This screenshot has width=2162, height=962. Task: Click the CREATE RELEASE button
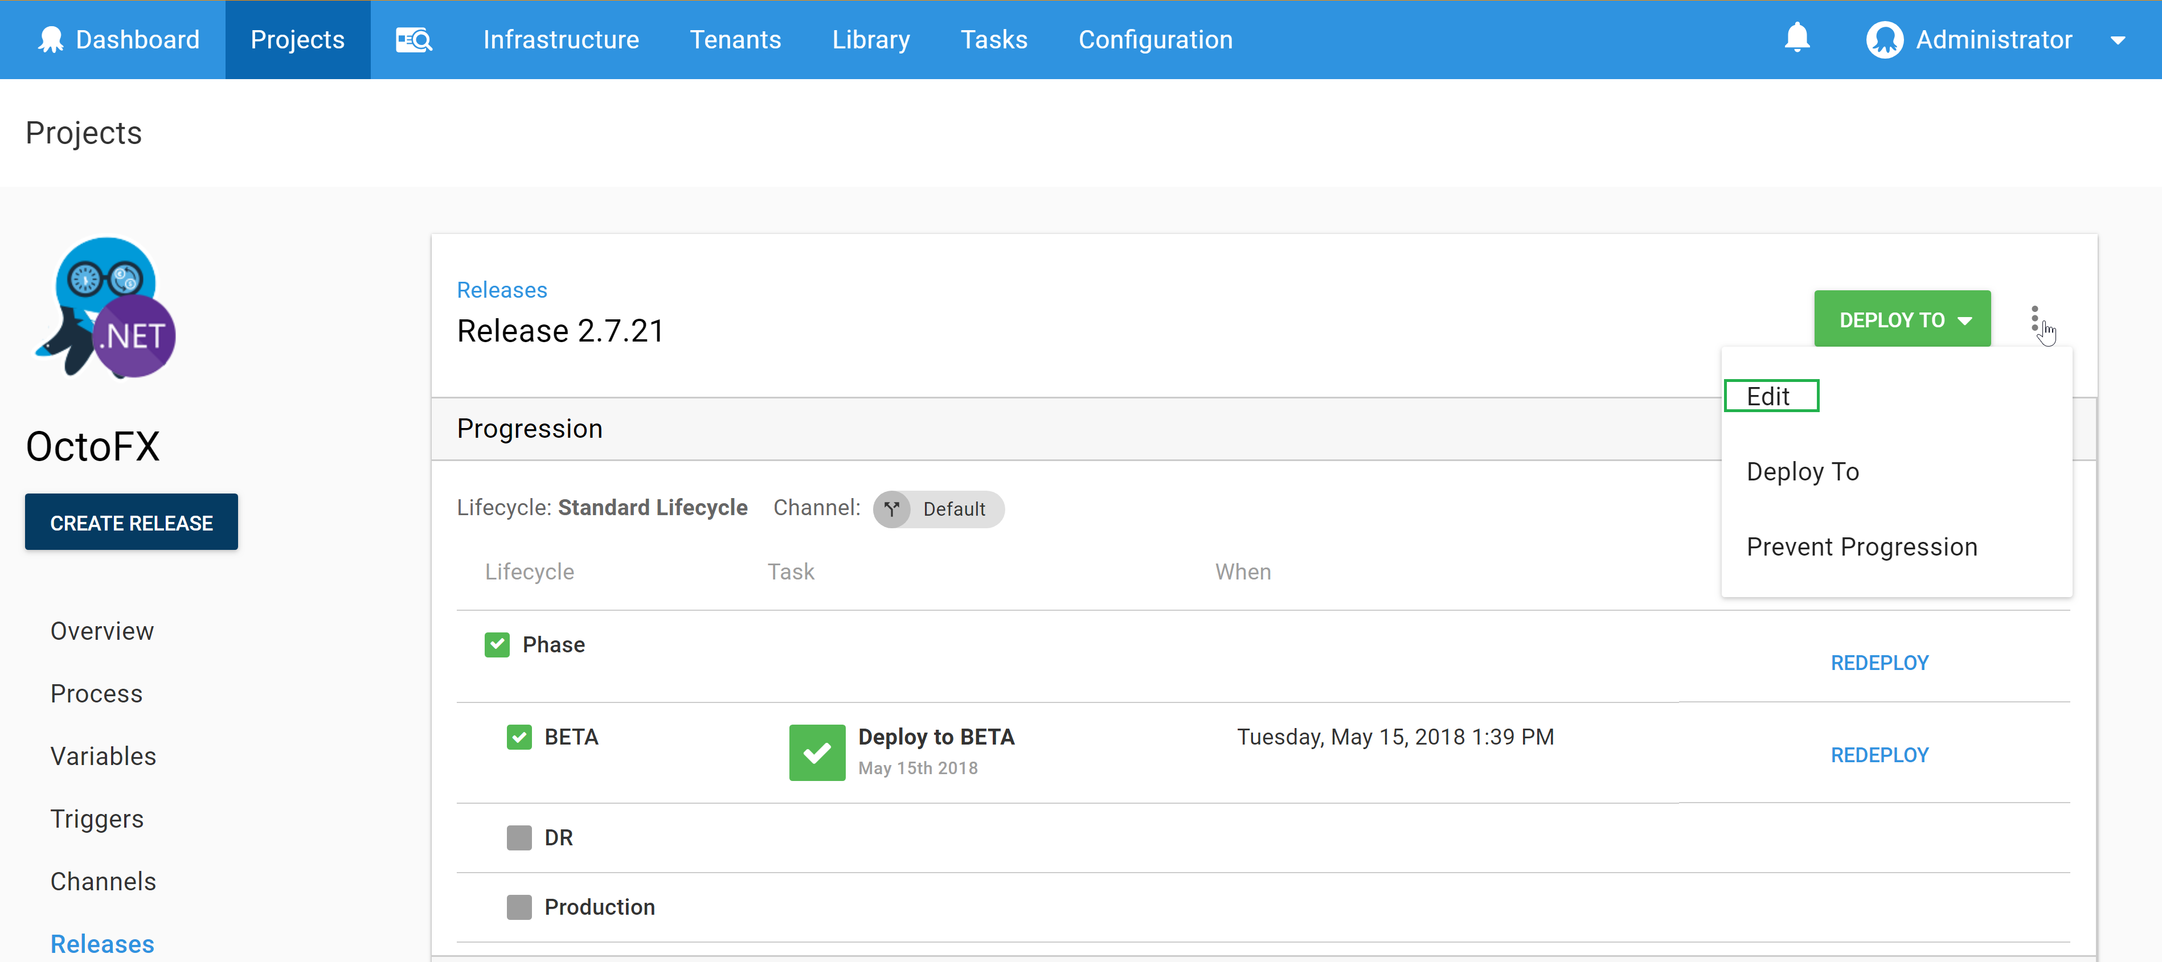tap(131, 523)
